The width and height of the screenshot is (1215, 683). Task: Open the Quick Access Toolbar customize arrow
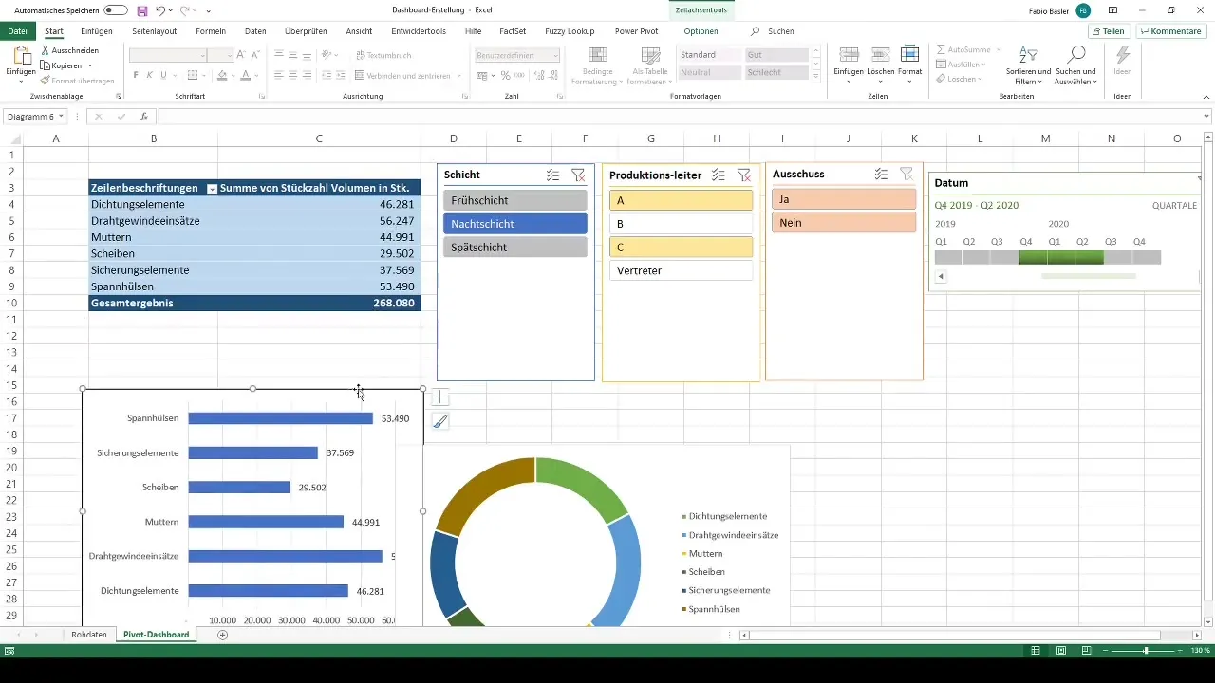(208, 10)
